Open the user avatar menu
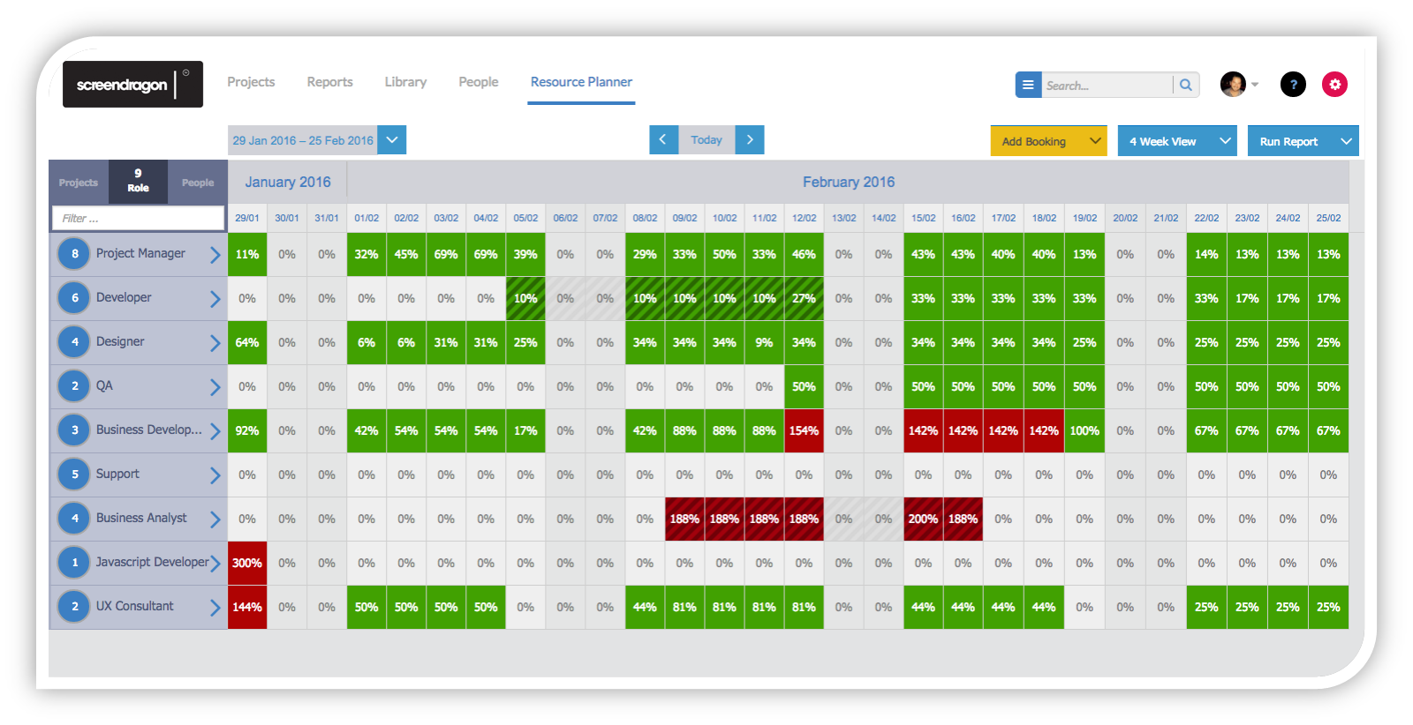Viewport: 1413px width, 725px height. (1239, 85)
